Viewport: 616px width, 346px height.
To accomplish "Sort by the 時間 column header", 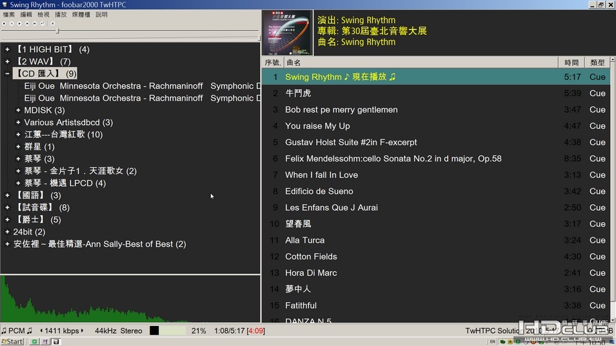I will [x=571, y=62].
